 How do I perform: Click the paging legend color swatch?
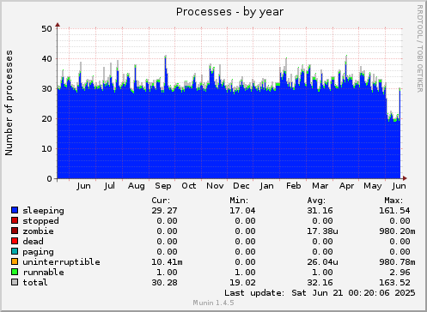coord(15,251)
